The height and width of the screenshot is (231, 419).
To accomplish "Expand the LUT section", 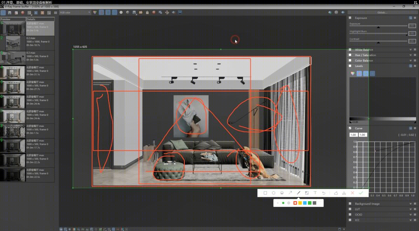I will pos(410,209).
